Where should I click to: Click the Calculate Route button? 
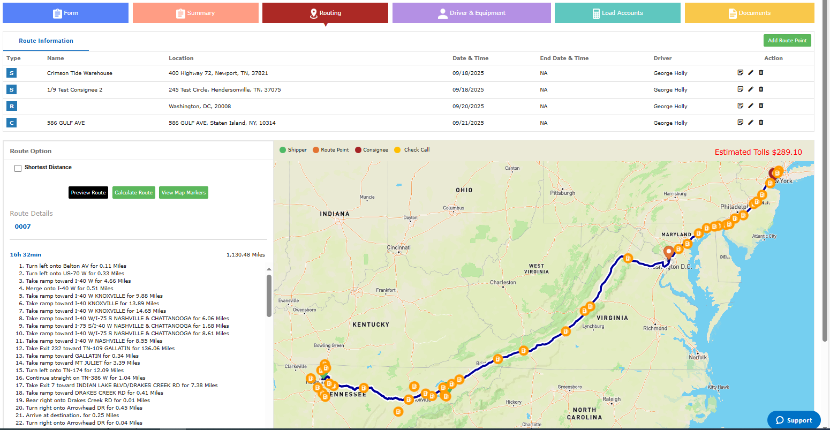134,193
